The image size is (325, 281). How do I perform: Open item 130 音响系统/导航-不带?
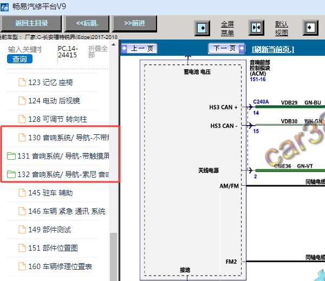pos(69,138)
